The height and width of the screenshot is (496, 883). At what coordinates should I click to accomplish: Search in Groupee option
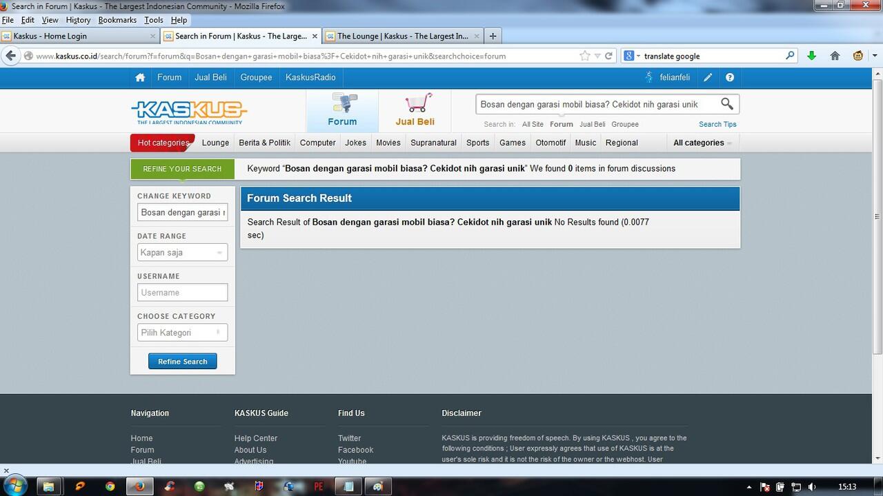(625, 124)
